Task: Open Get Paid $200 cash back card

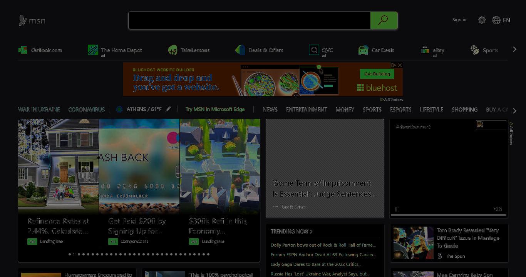Action: tap(137, 226)
